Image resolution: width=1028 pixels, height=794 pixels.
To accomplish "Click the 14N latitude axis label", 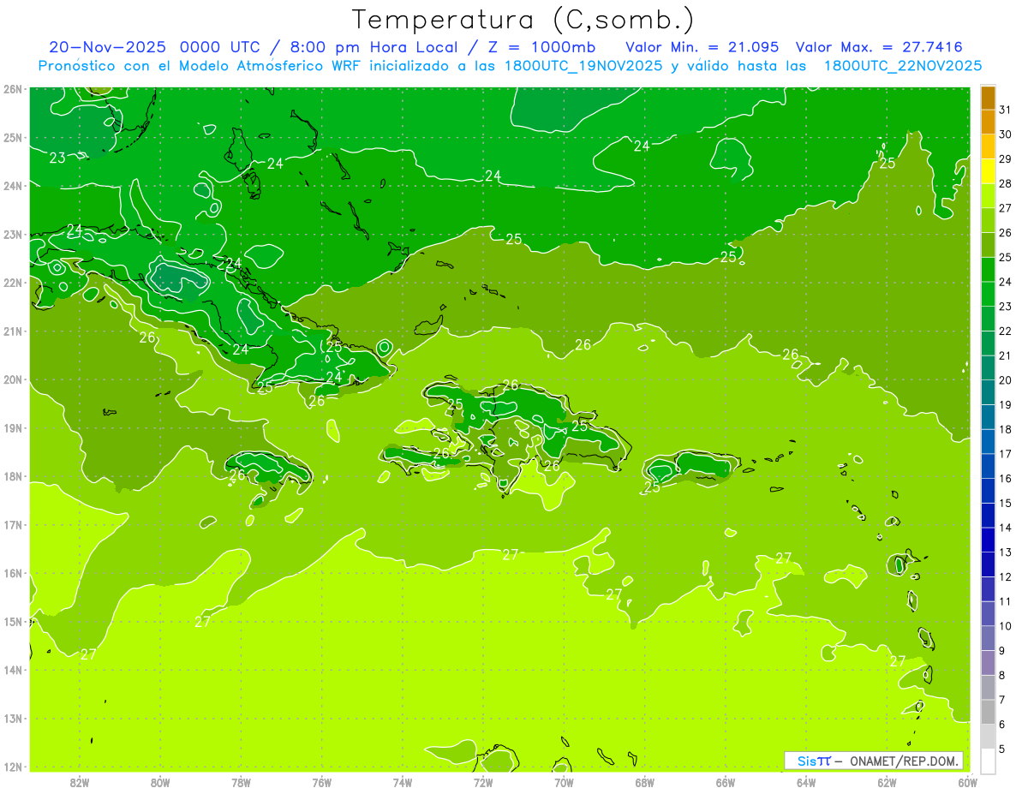I will click(x=13, y=670).
